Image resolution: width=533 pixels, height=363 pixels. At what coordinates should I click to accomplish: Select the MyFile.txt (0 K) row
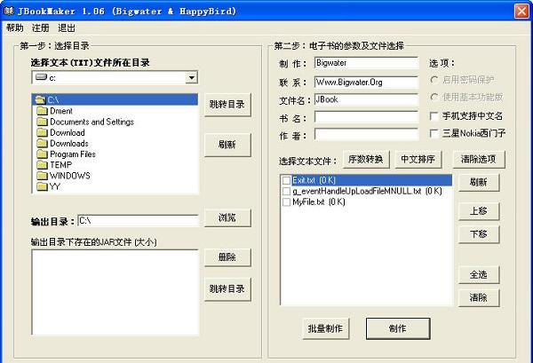(366, 202)
